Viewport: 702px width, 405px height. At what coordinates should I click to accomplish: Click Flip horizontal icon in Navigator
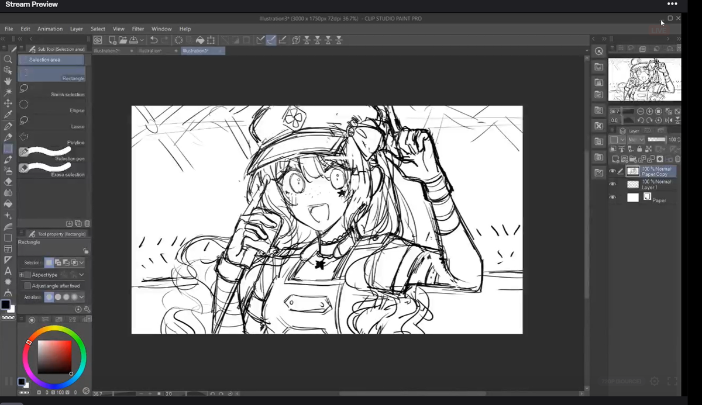click(x=668, y=120)
